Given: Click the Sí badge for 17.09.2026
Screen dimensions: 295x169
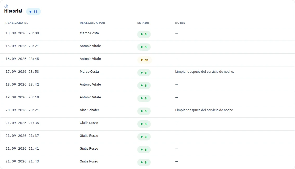Looking at the screenshot, I should (144, 73).
